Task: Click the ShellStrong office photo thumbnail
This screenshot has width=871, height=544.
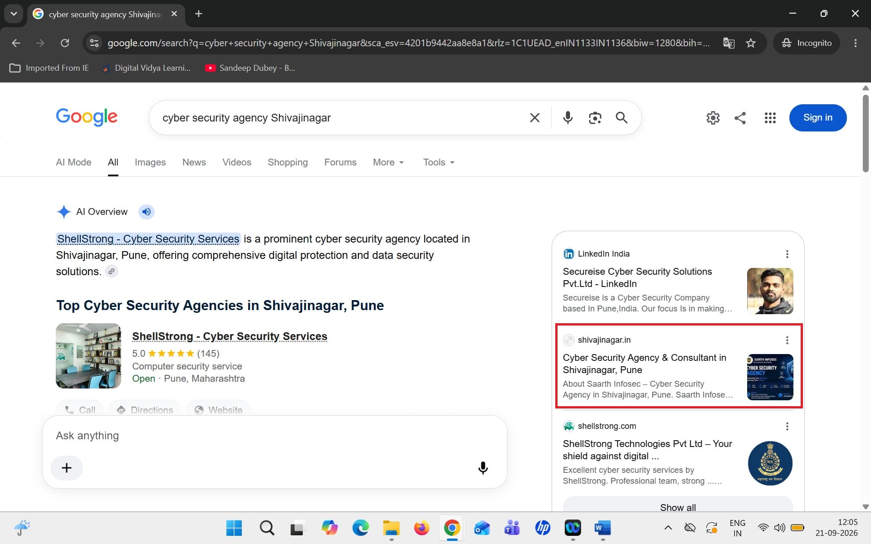Action: click(88, 356)
